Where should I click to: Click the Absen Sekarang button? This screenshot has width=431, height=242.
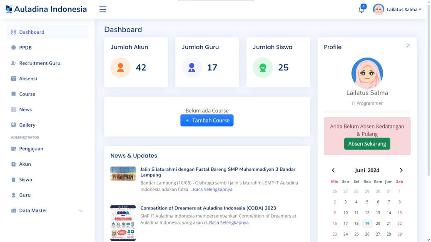tap(367, 143)
